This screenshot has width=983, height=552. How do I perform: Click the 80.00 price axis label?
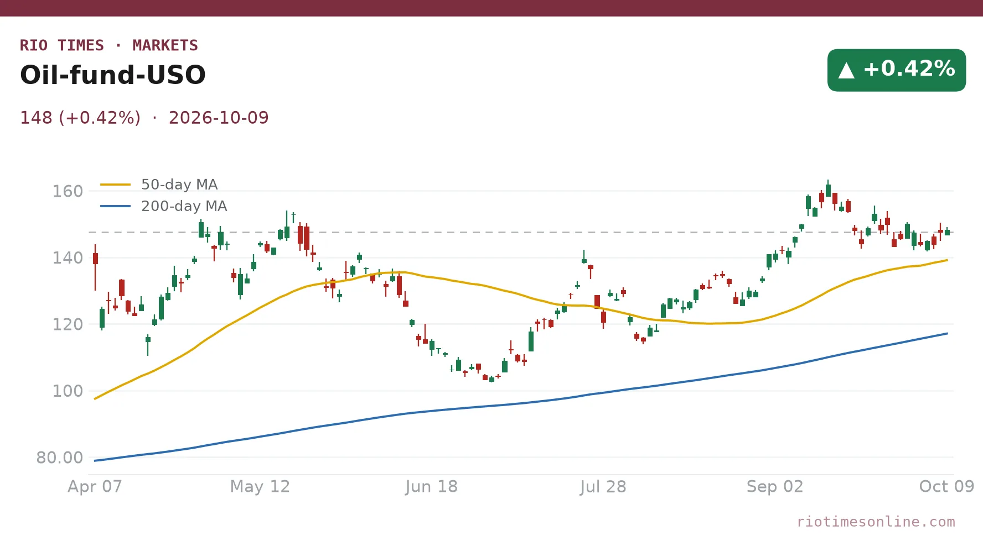click(60, 458)
